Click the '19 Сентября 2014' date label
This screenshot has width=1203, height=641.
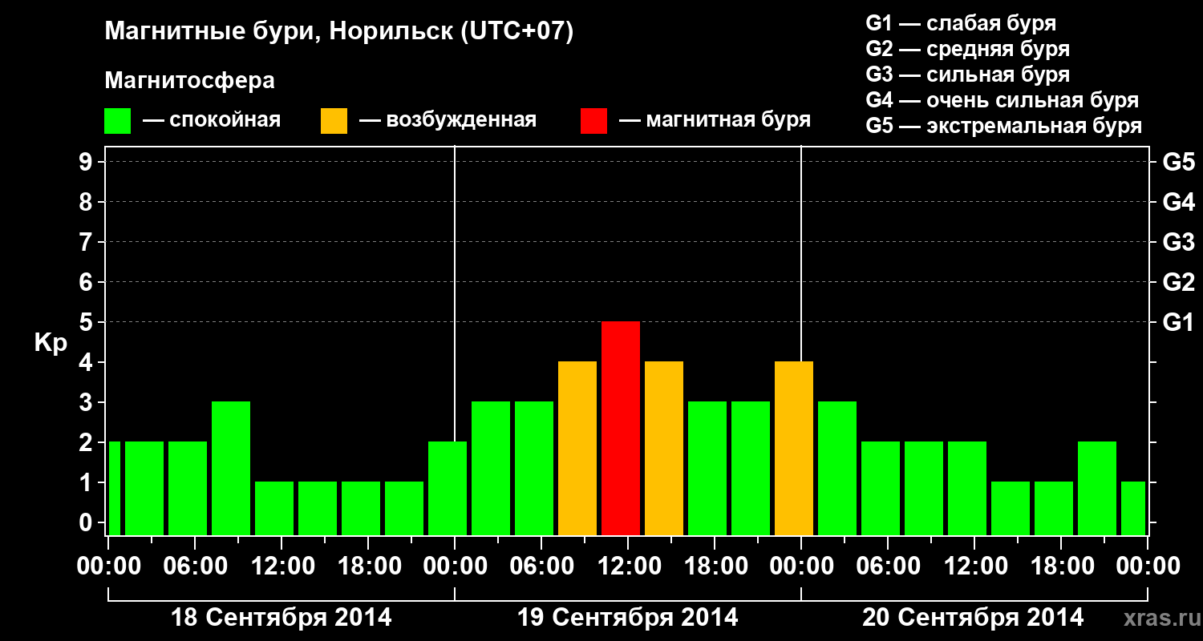tap(628, 618)
